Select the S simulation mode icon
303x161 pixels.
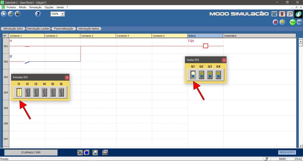[282, 14]
